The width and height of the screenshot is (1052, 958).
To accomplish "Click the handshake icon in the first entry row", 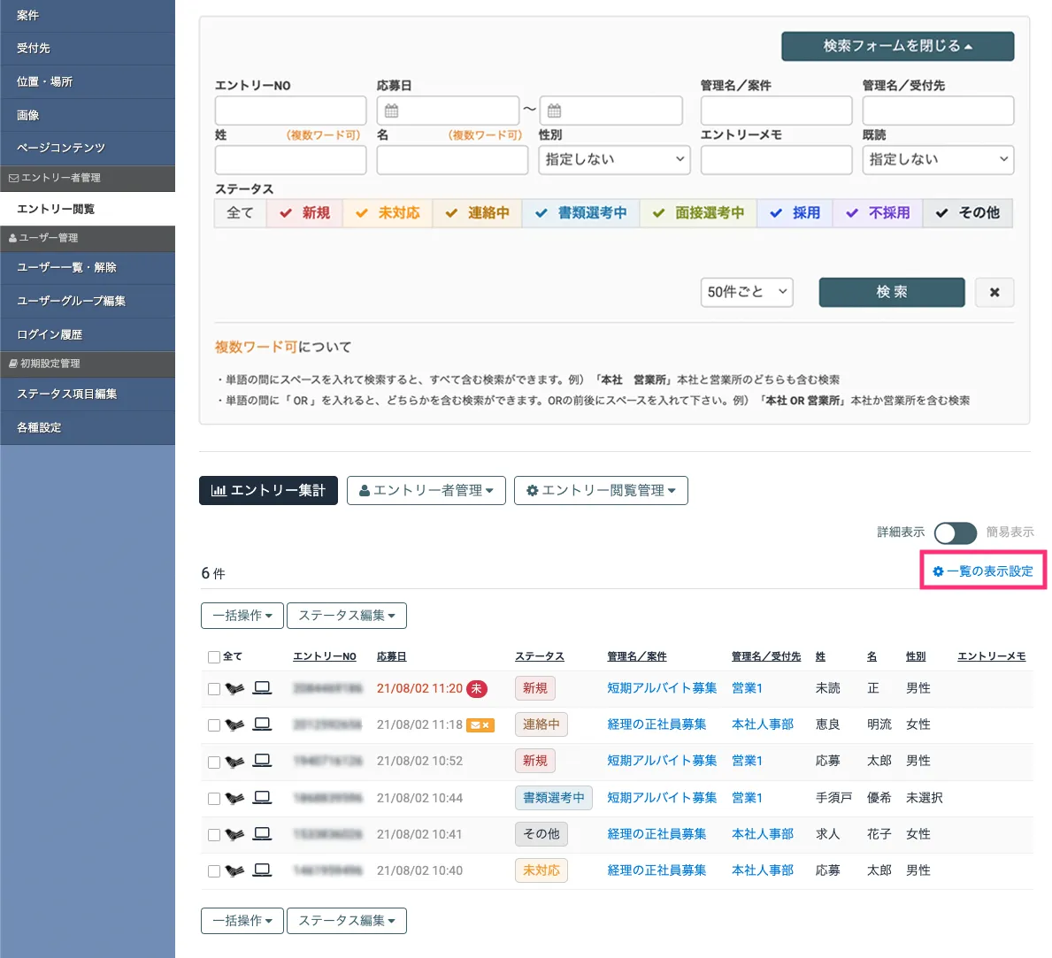I will (x=234, y=688).
